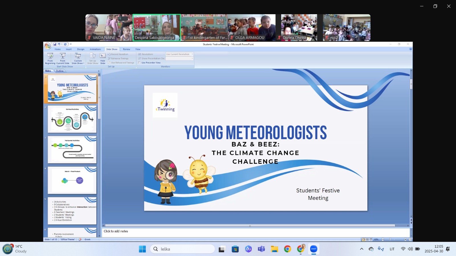Save presentation via quick access toolbar
456x256 pixels.
[x=55, y=44]
